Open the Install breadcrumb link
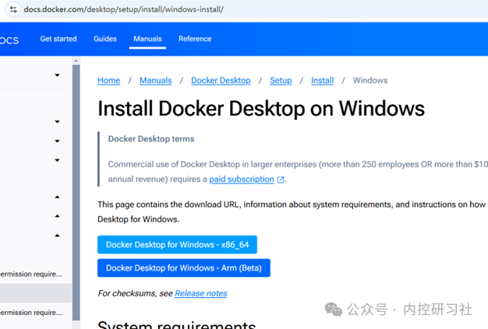 tap(323, 80)
